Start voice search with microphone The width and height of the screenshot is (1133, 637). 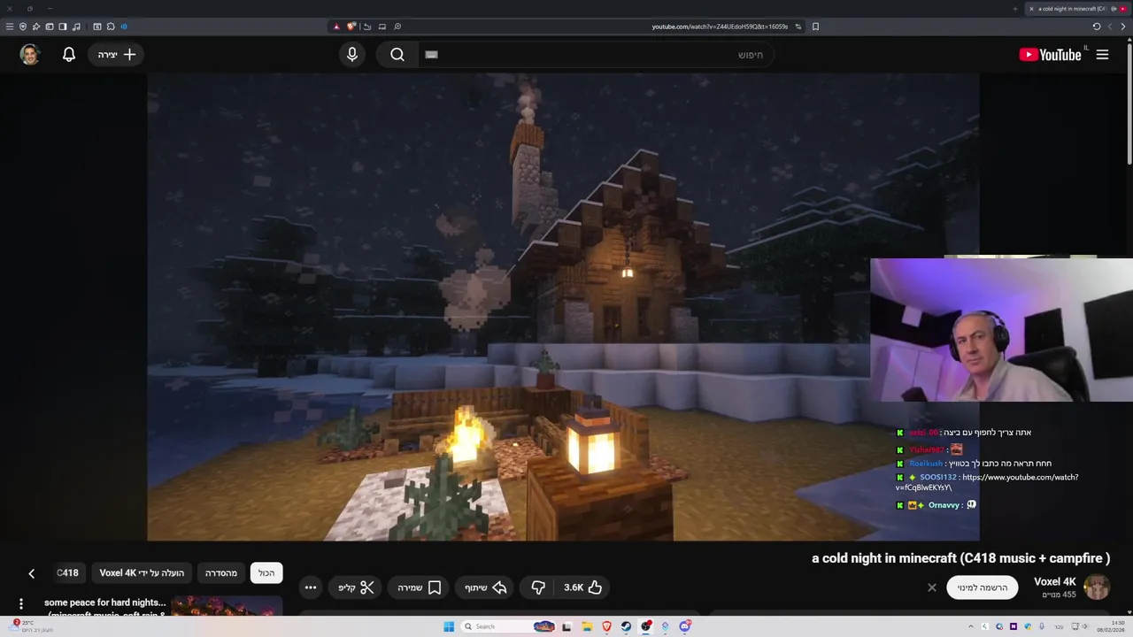point(352,55)
